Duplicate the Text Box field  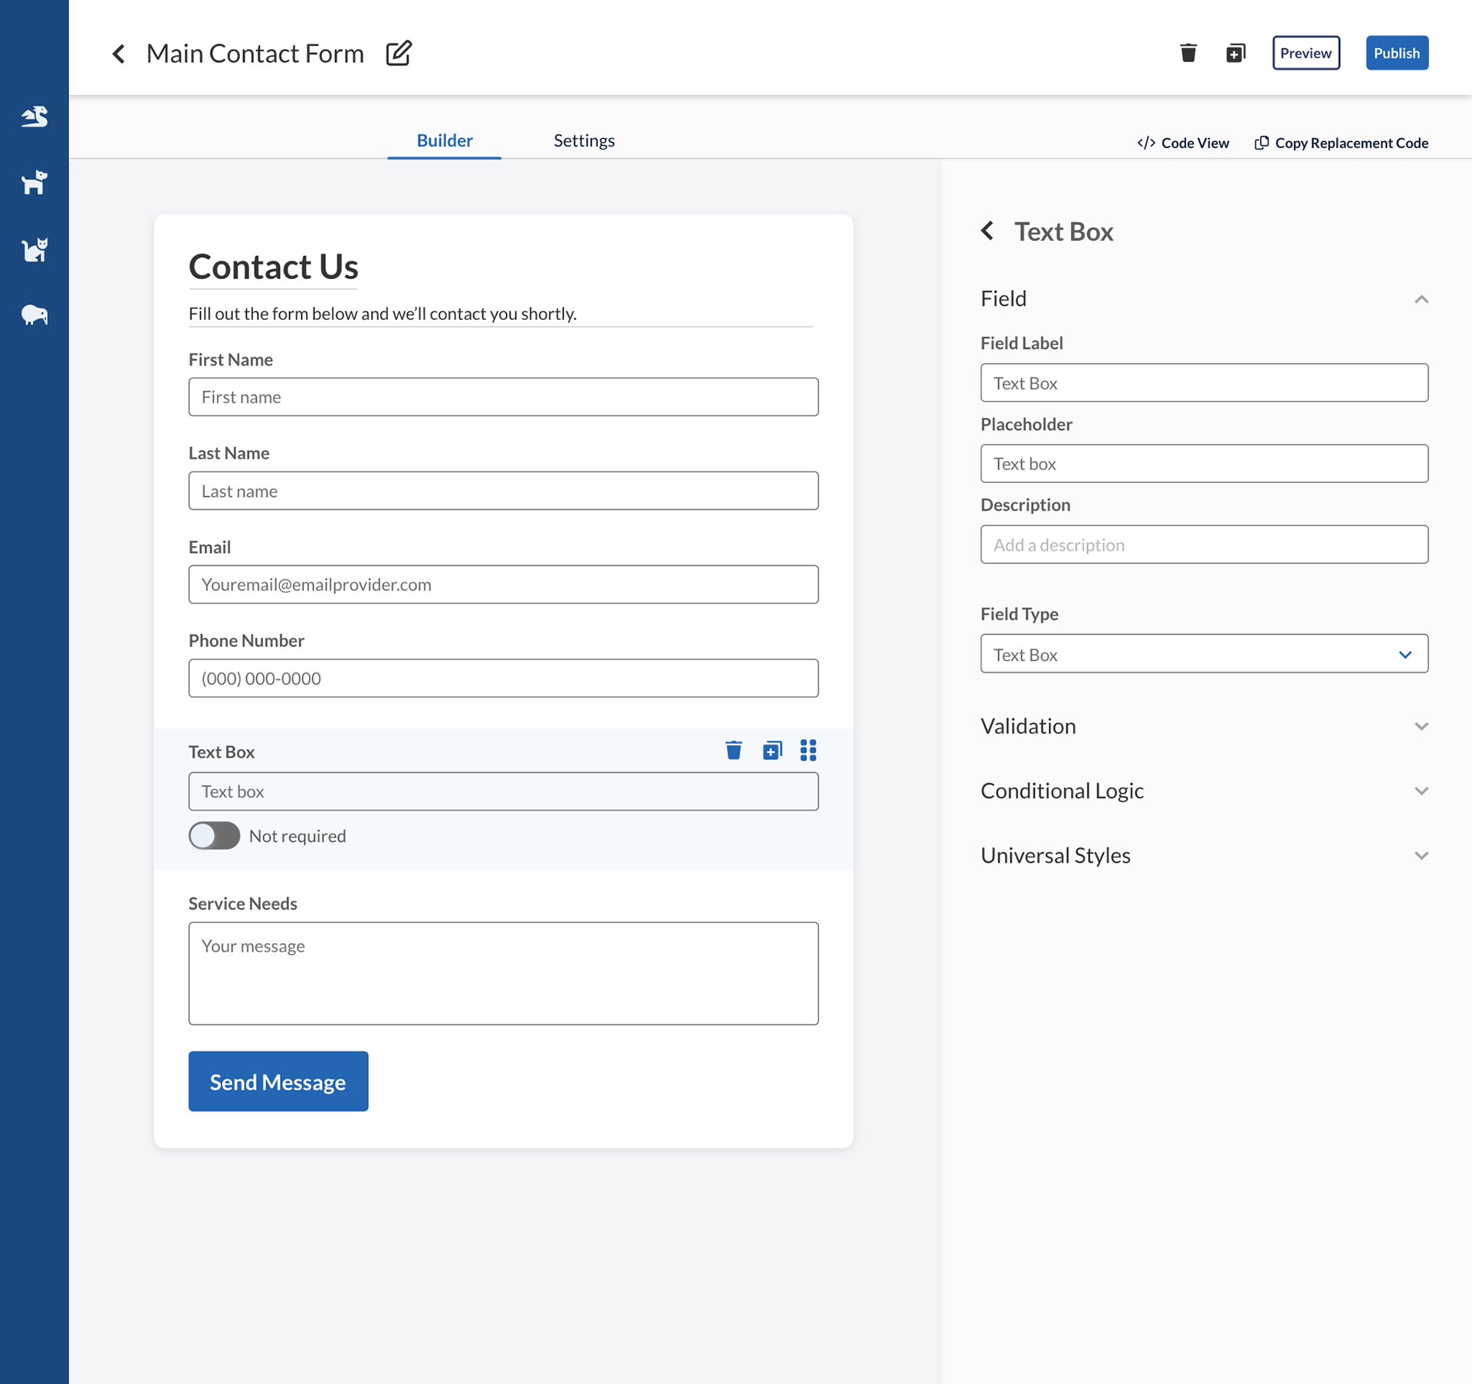point(772,750)
